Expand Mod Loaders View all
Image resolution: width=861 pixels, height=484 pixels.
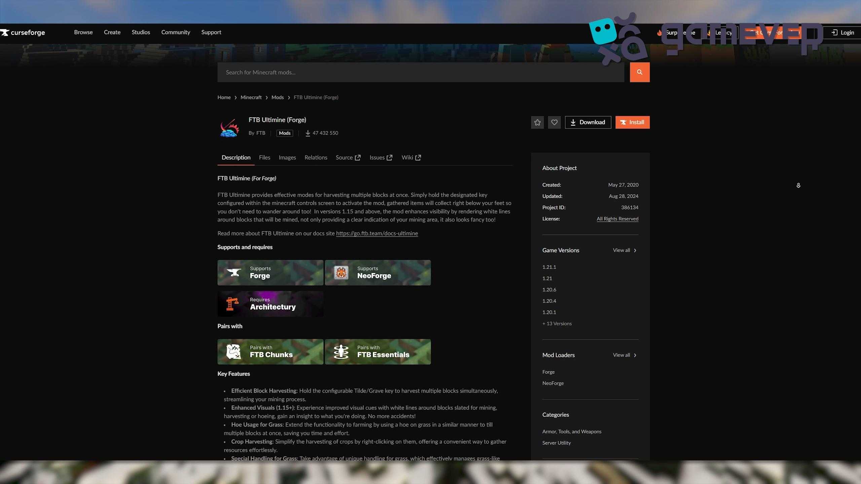tap(625, 355)
